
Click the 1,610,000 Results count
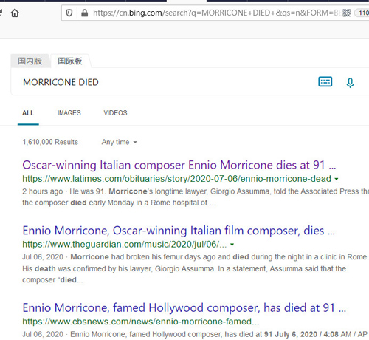[50, 142]
